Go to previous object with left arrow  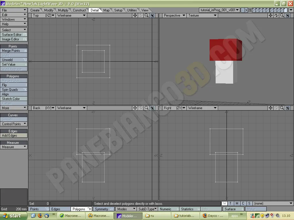click(x=243, y=10)
